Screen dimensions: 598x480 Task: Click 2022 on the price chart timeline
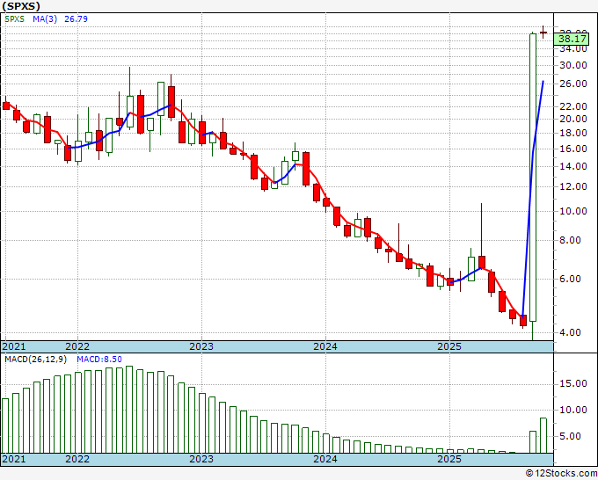(77, 346)
